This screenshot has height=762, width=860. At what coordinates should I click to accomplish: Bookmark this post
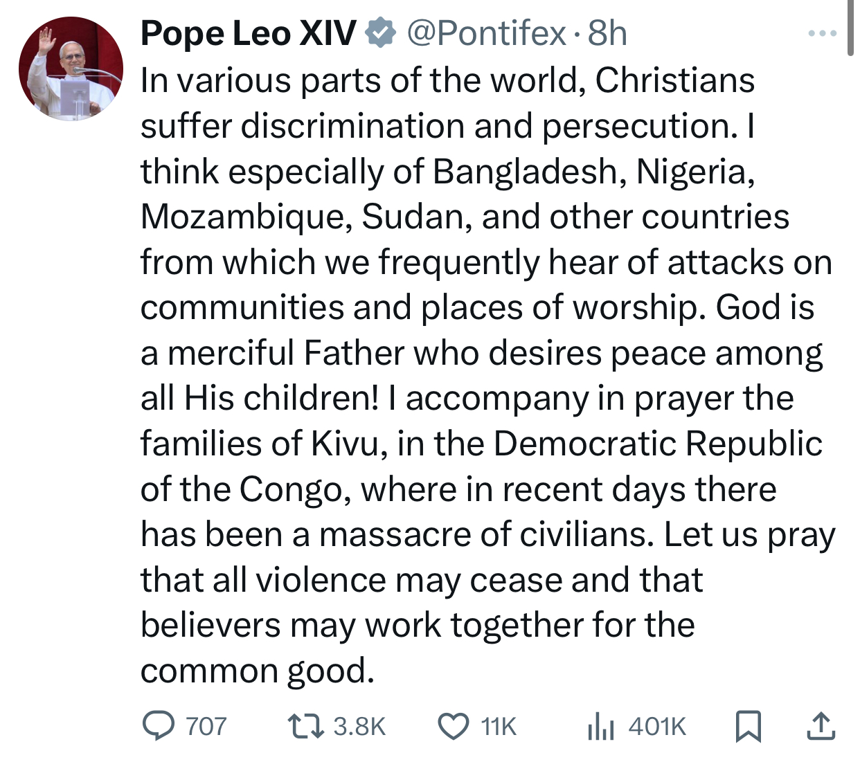click(748, 726)
